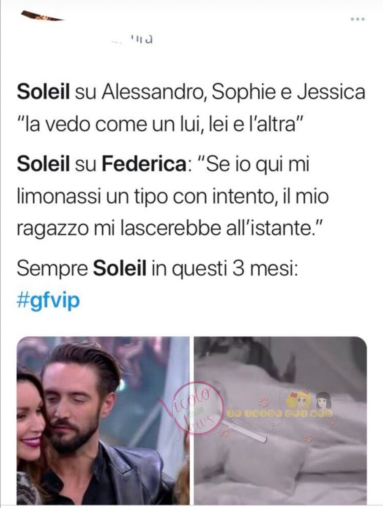Tap the profile avatar at top left

(42, 16)
